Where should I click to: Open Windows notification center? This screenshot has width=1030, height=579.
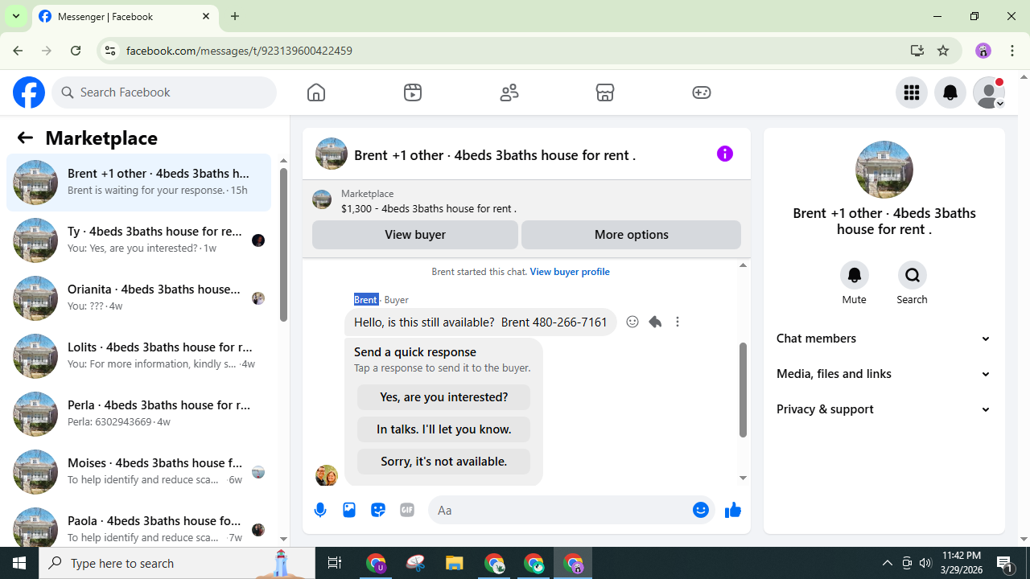click(1006, 563)
